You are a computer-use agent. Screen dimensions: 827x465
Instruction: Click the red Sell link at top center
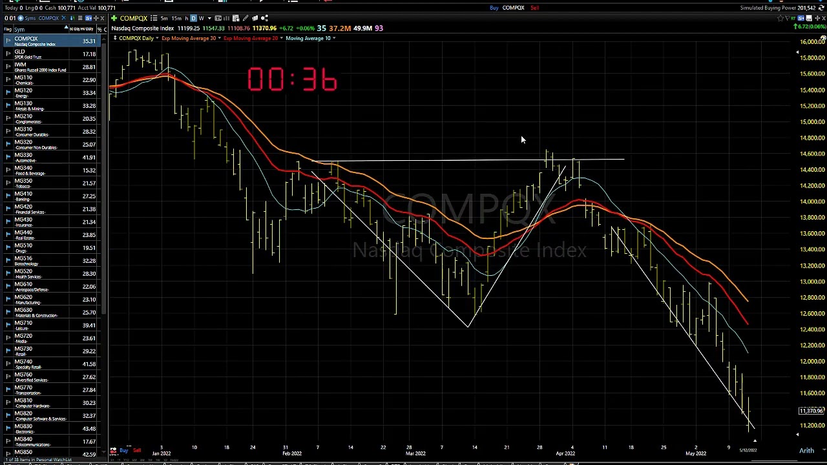(x=534, y=8)
